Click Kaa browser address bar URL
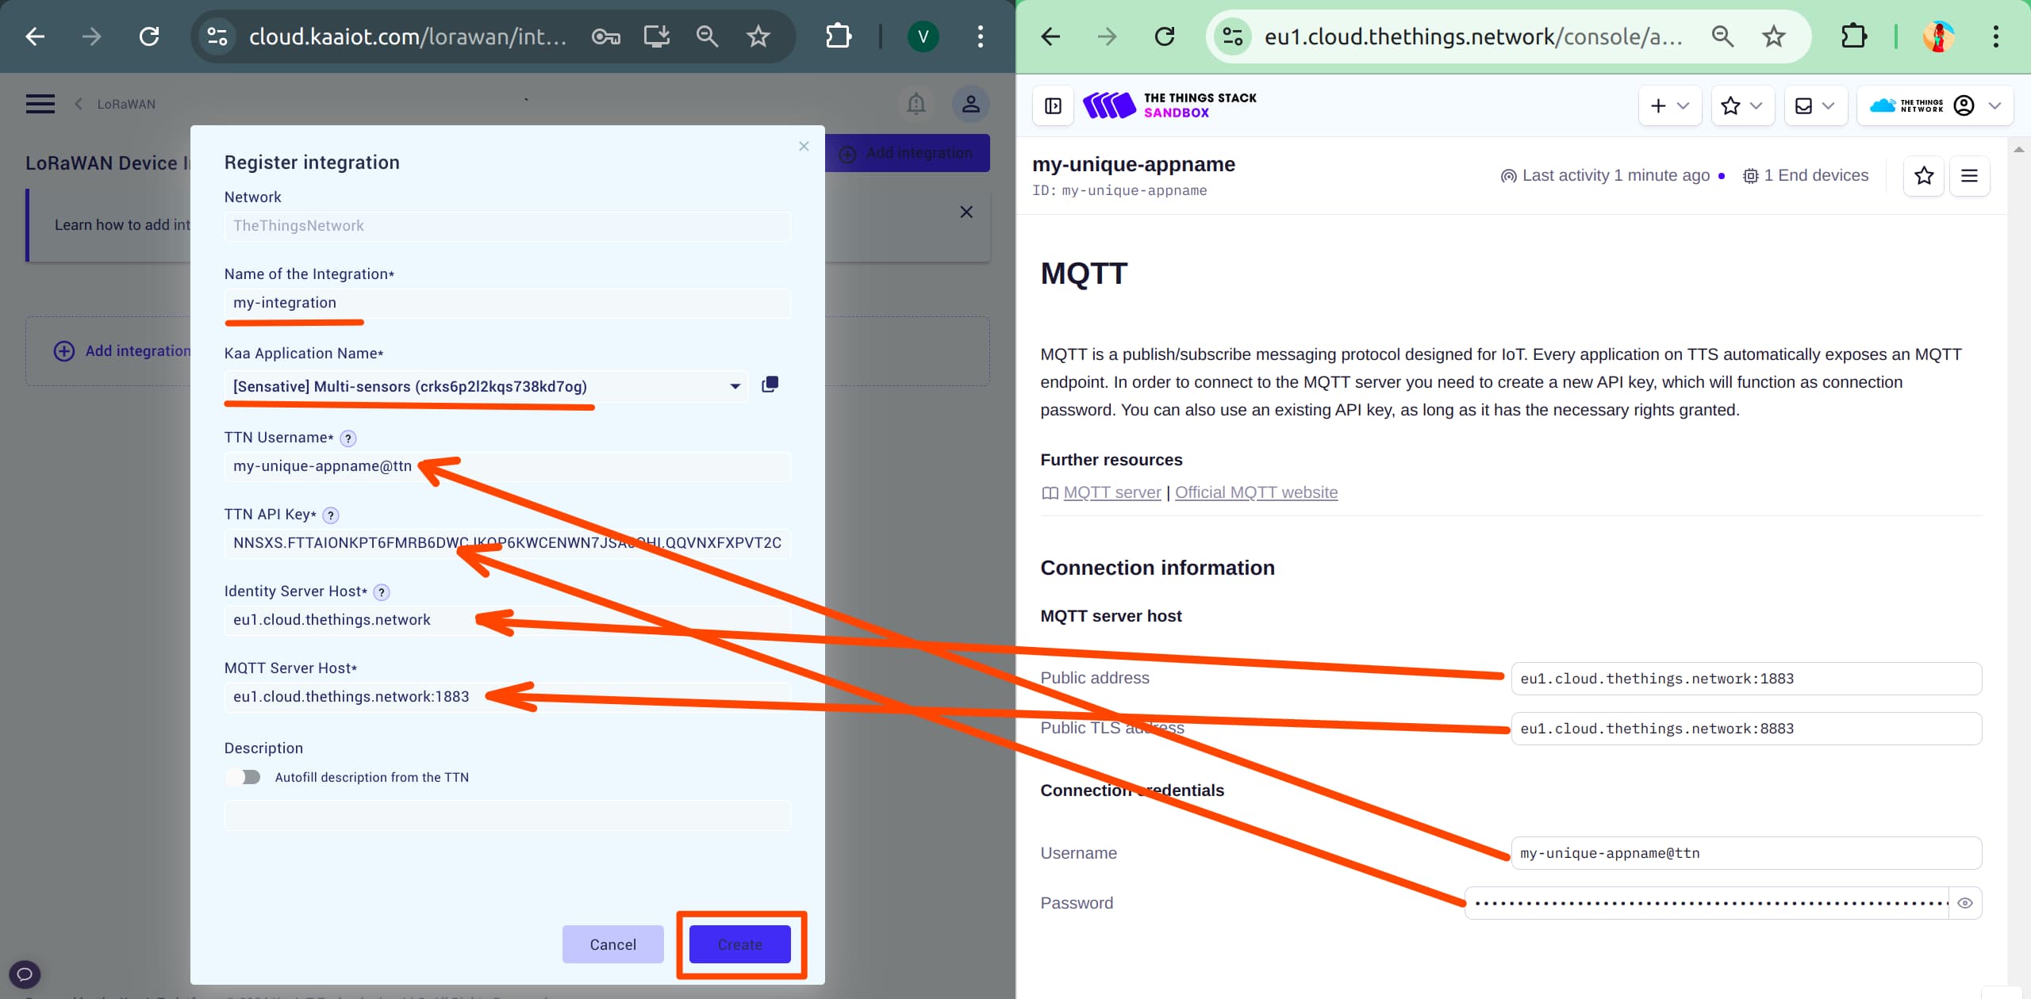Screen dimensions: 2031x999 pyautogui.click(x=408, y=36)
